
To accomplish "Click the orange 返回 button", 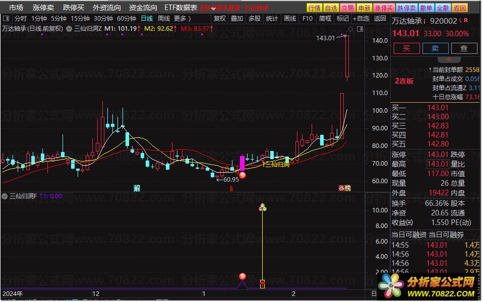I will point(460,8).
